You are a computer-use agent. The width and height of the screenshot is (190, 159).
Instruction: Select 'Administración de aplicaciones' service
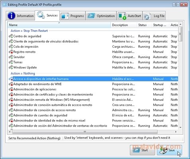pos(35,89)
